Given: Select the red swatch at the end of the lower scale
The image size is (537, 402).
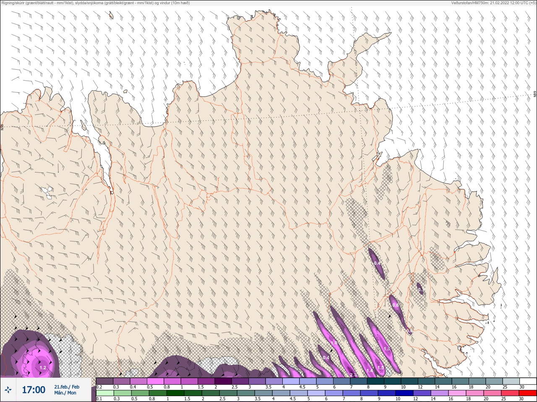Looking at the screenshot, I should 528,393.
